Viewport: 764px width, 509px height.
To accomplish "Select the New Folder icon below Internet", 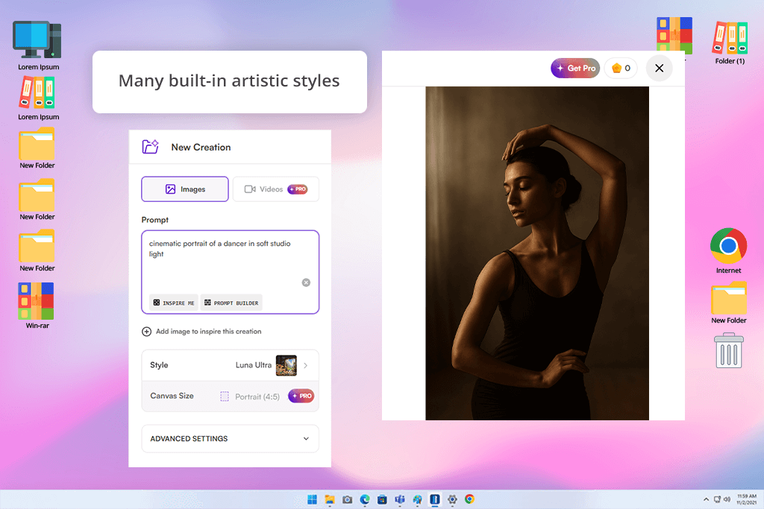I will tap(728, 303).
